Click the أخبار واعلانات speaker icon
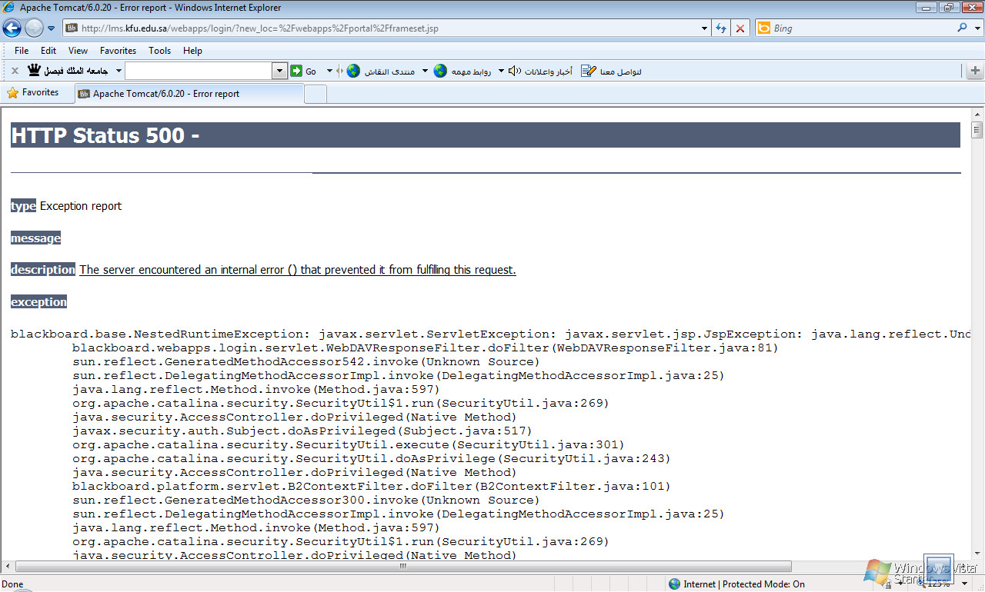Viewport: 985px width, 592px height. pyautogui.click(x=515, y=71)
